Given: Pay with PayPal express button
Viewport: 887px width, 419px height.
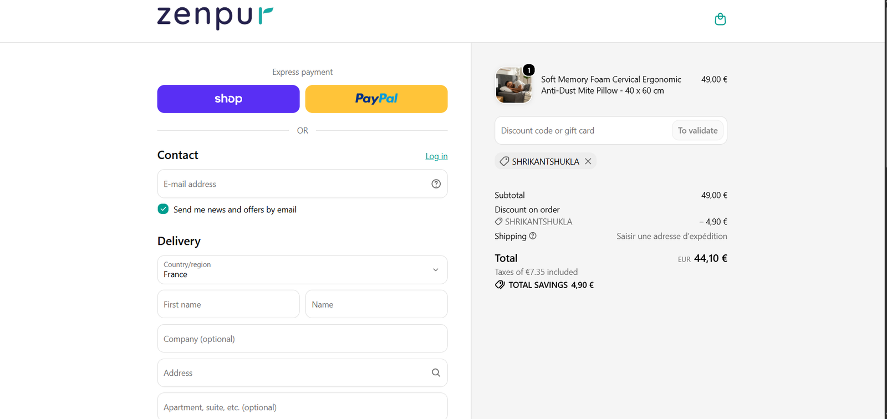Looking at the screenshot, I should pos(376,99).
